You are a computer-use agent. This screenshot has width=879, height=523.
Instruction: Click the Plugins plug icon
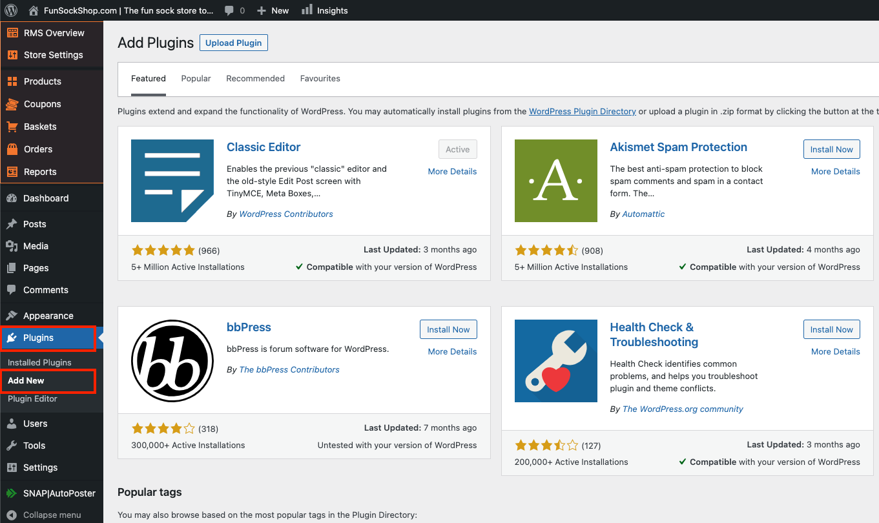pos(12,338)
